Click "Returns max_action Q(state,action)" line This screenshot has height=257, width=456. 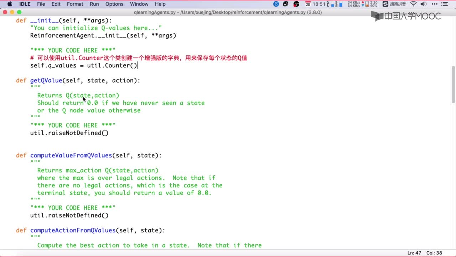pos(98,170)
